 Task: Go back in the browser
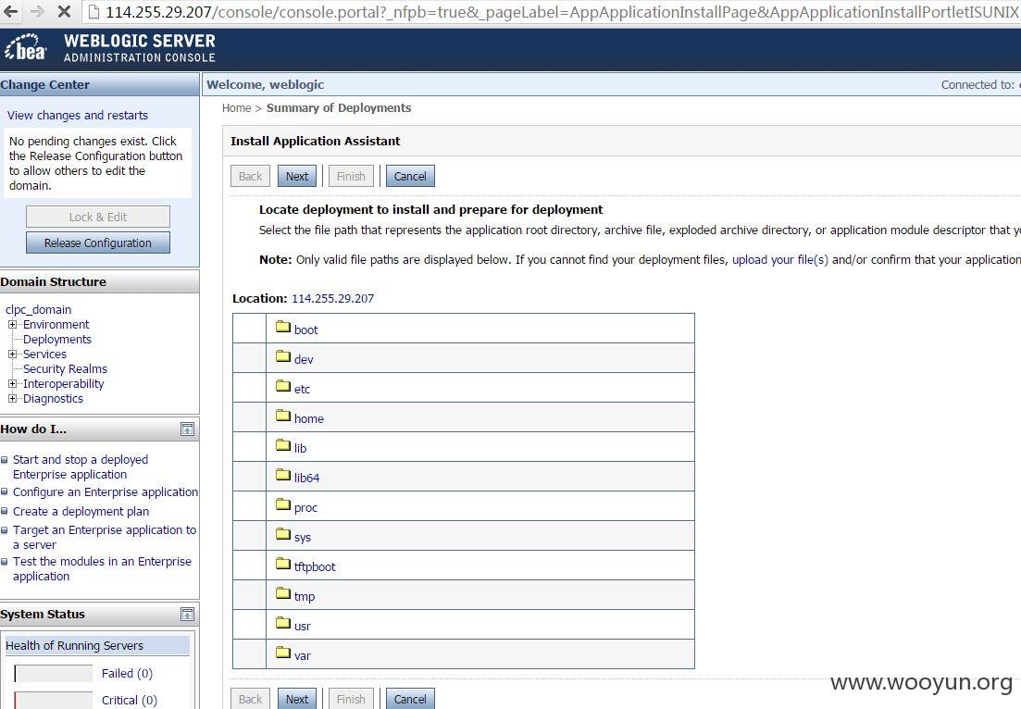12,11
